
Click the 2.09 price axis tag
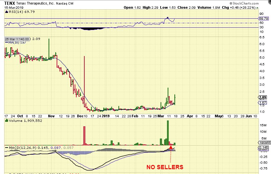[263, 97]
